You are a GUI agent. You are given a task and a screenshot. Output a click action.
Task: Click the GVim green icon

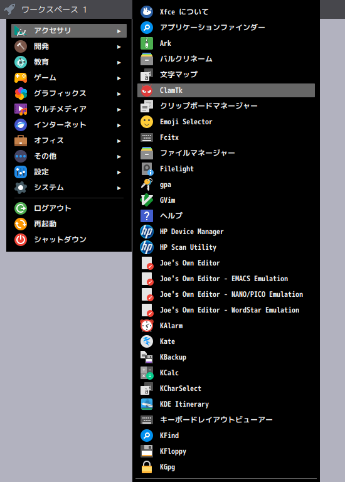coord(147,200)
